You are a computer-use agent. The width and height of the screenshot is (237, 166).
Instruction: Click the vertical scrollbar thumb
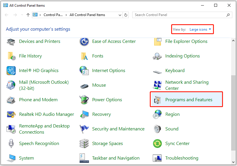(x=233, y=113)
